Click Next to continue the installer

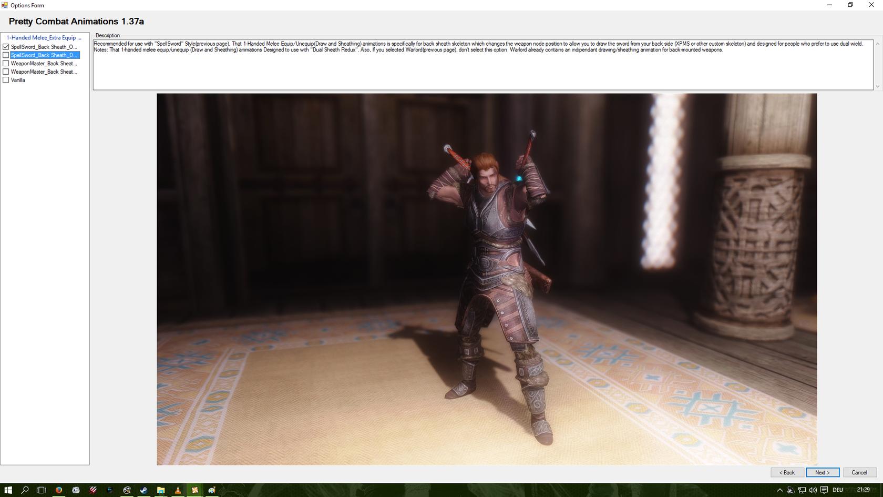coord(822,472)
